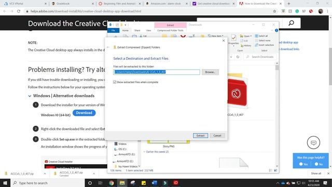Select OS (C:) in the navigation pane
Image resolution: width=332 pixels, height=187 pixels.
120,149
